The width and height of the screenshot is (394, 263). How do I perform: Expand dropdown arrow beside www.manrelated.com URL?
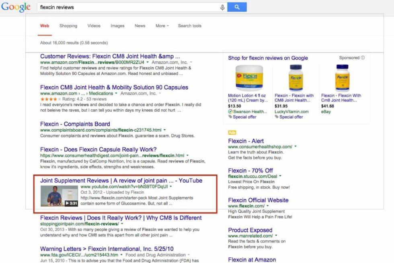(276, 236)
